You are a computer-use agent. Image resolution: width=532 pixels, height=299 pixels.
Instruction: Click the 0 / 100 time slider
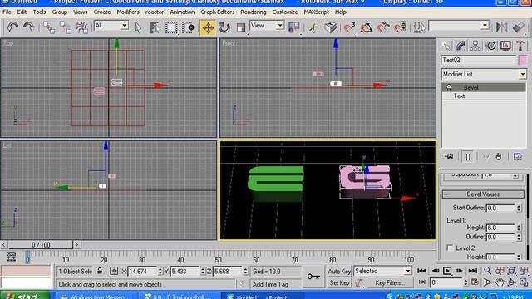[41, 244]
